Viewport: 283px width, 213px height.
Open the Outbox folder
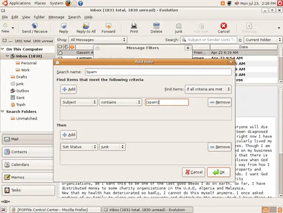(x=20, y=91)
